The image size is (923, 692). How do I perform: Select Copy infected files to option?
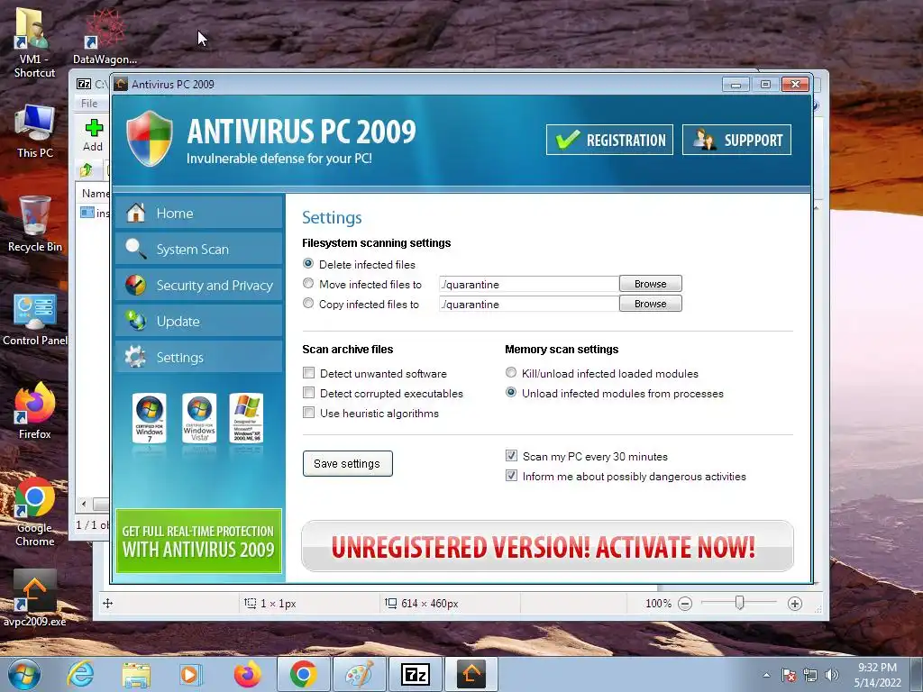pyautogui.click(x=308, y=304)
